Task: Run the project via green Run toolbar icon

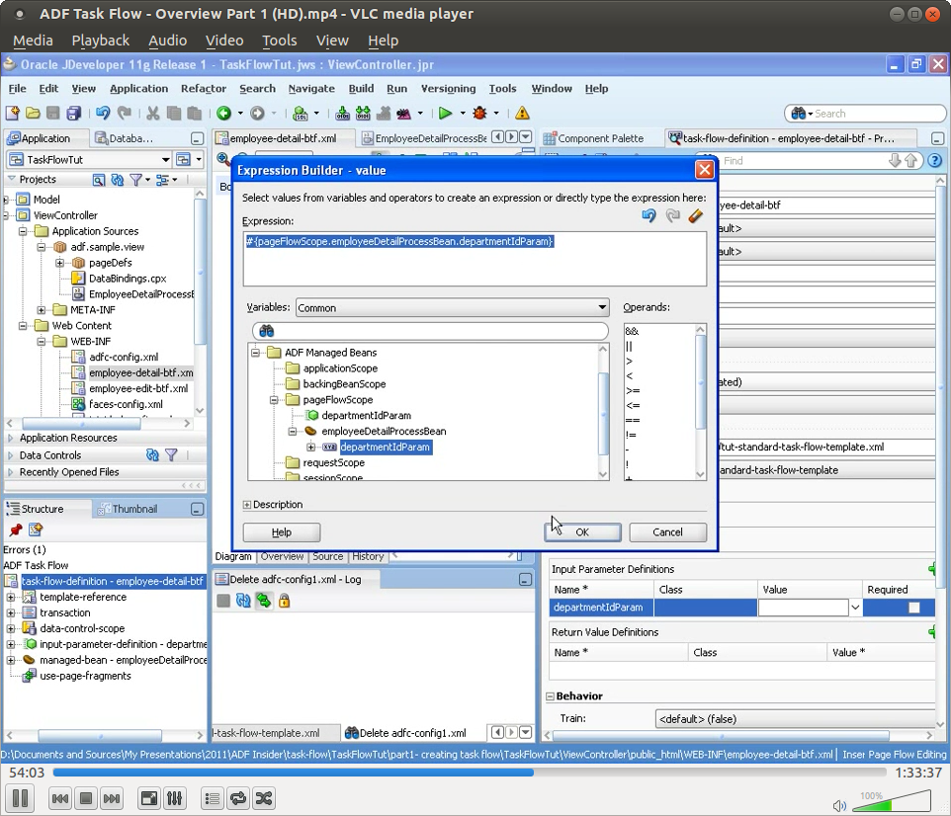Action: 447,113
